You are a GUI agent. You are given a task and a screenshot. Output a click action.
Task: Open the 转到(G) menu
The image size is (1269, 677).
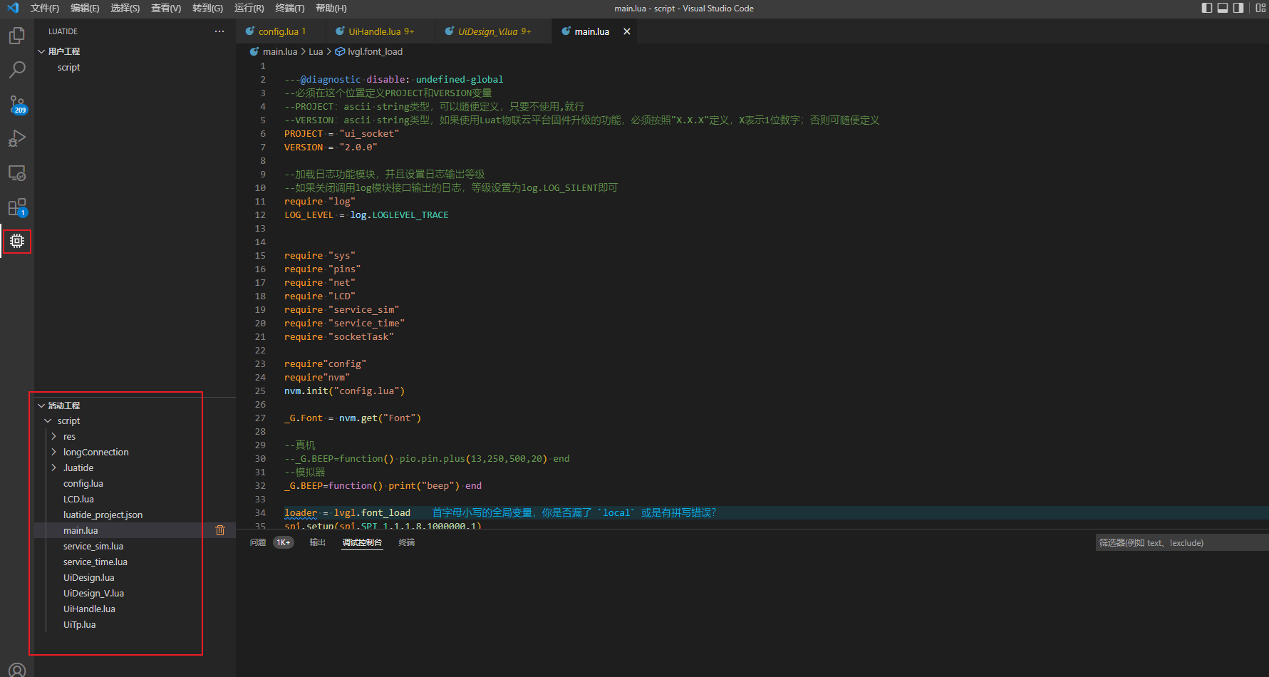207,8
